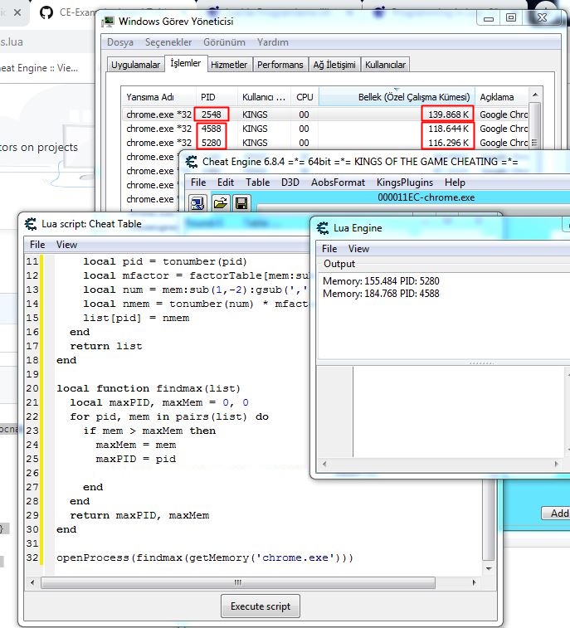Viewport: 570px width, 628px height.
Task: Open the Table menu in Cheat Engine
Action: [257, 183]
